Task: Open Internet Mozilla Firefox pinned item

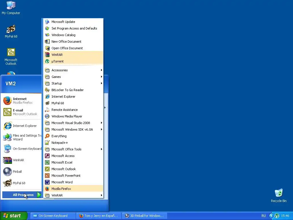Action: pyautogui.click(x=22, y=101)
